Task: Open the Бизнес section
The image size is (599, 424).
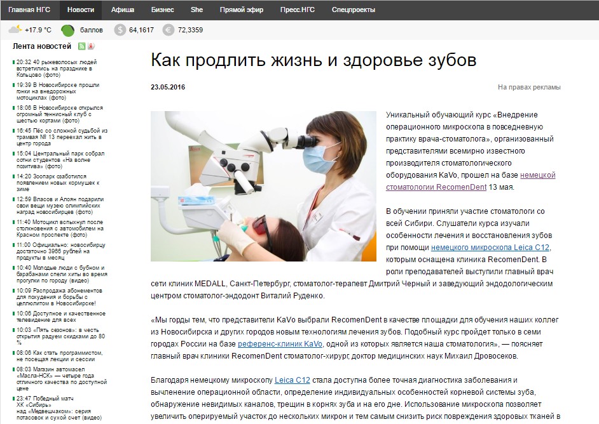Action: point(162,10)
